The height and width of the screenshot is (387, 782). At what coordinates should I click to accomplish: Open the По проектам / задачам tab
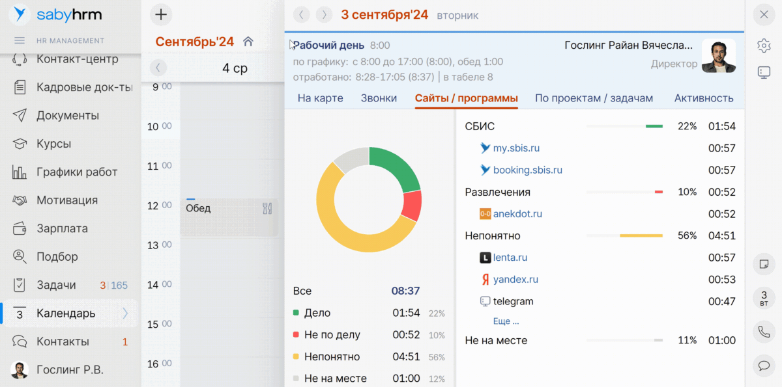(x=594, y=98)
